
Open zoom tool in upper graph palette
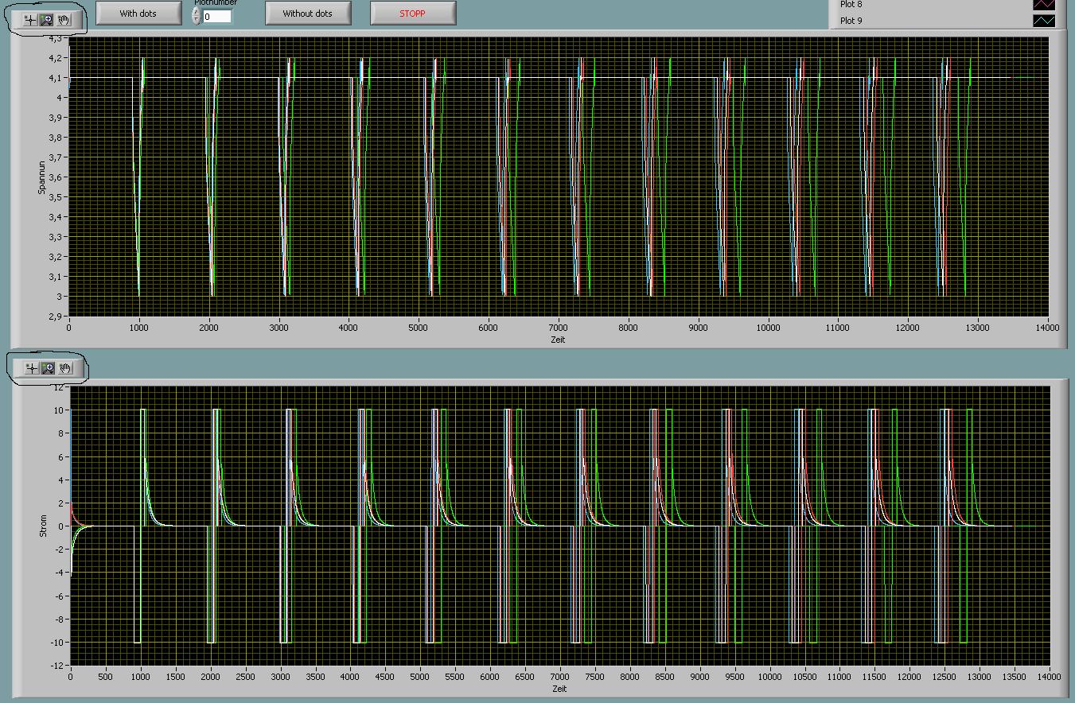[47, 20]
